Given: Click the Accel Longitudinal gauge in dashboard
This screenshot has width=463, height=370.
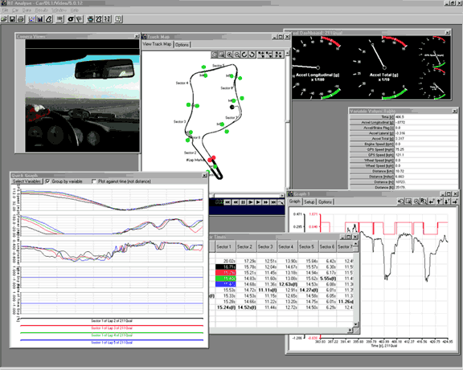Looking at the screenshot, I should click(318, 67).
